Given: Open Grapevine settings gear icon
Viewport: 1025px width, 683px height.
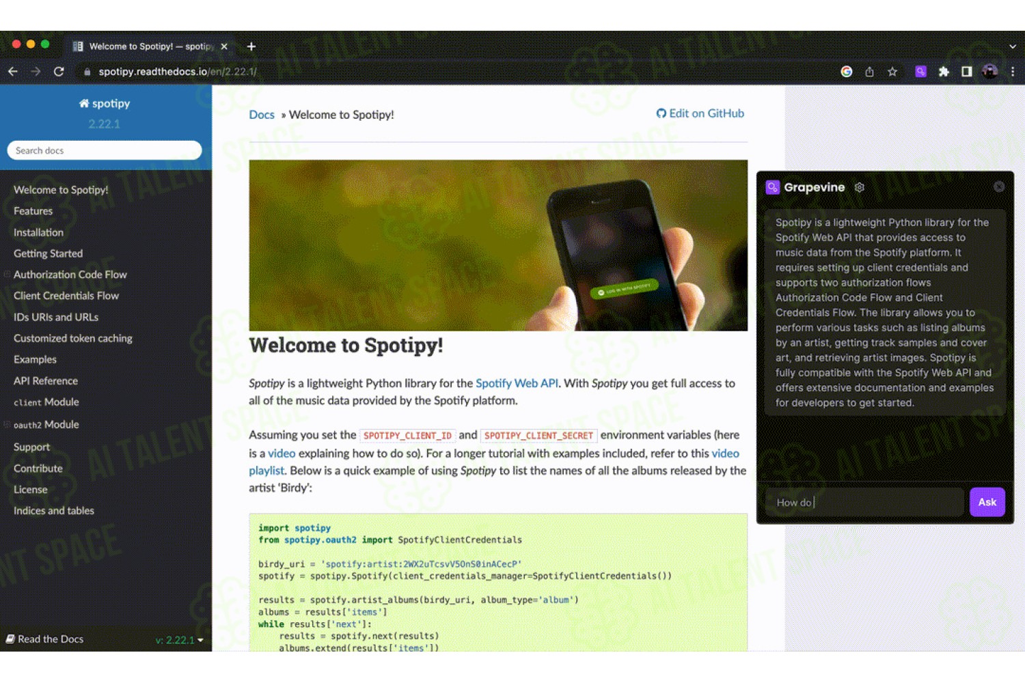Looking at the screenshot, I should click(860, 187).
